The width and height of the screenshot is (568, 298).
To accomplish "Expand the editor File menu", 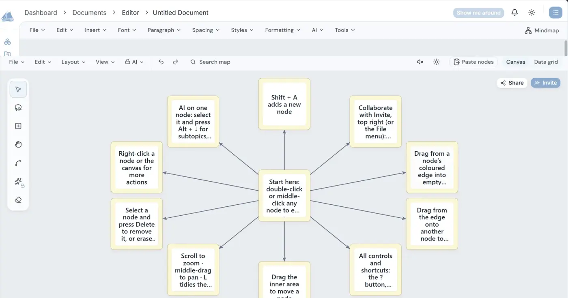I will point(37,30).
